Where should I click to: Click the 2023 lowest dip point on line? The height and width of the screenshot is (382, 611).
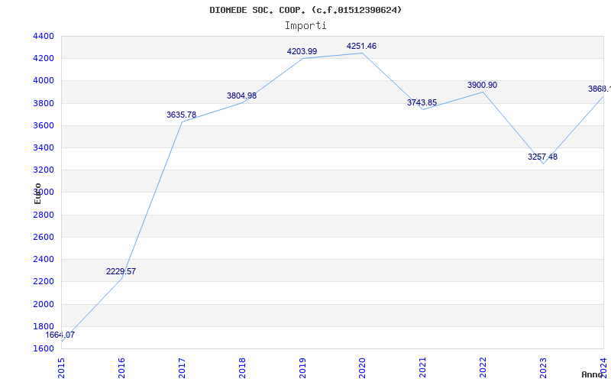tap(543, 163)
